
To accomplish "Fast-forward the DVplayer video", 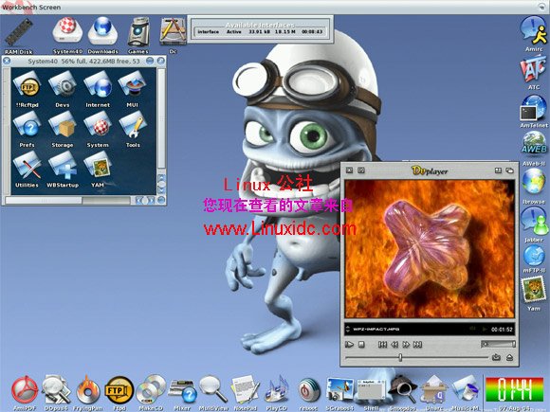I will click(x=406, y=345).
